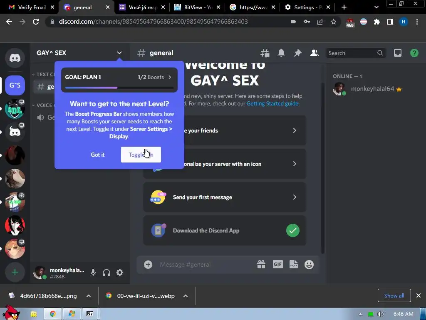Expand options for the .png download
The image size is (426, 320).
click(89, 296)
